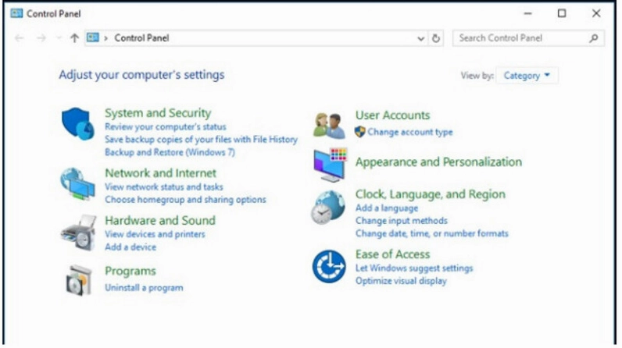This screenshot has width=622, height=348.
Task: Open Uninstall a program link
Action: point(144,288)
